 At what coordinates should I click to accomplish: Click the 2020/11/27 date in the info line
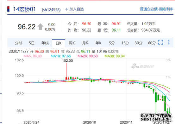click(19, 52)
